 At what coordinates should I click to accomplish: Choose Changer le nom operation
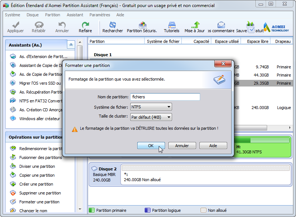coord(29,210)
